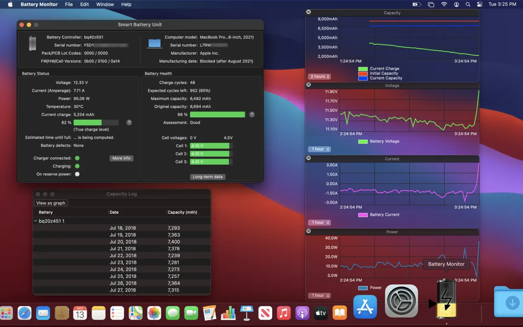Open Safari from the dock
The image size is (523, 327).
tap(24, 313)
